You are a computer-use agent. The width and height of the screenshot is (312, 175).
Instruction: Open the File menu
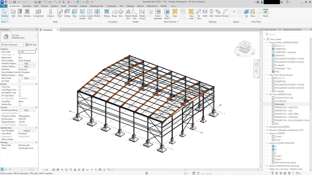pyautogui.click(x=3, y=6)
